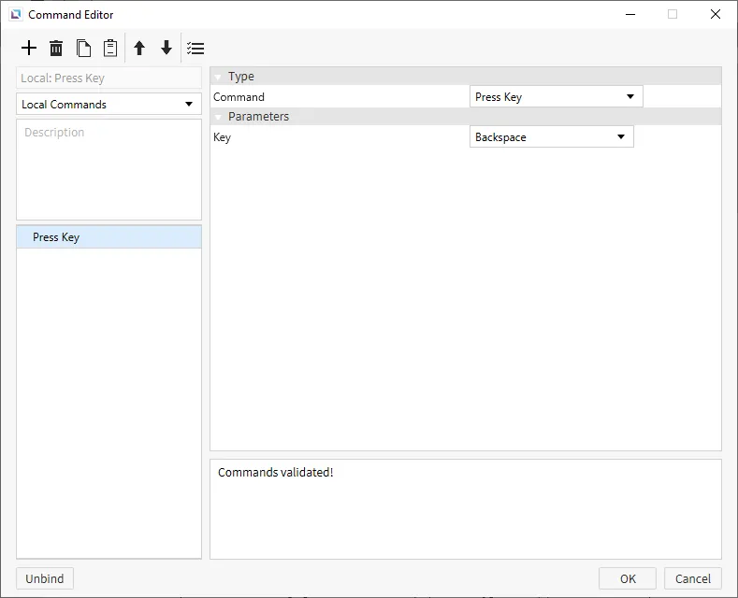Open the Command dropdown showing Press Key
This screenshot has width=738, height=598.
click(x=556, y=97)
